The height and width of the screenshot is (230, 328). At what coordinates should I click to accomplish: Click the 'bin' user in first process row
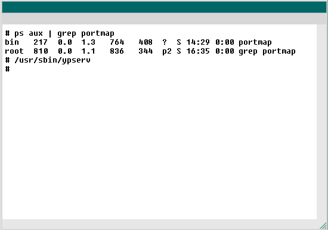coord(12,42)
